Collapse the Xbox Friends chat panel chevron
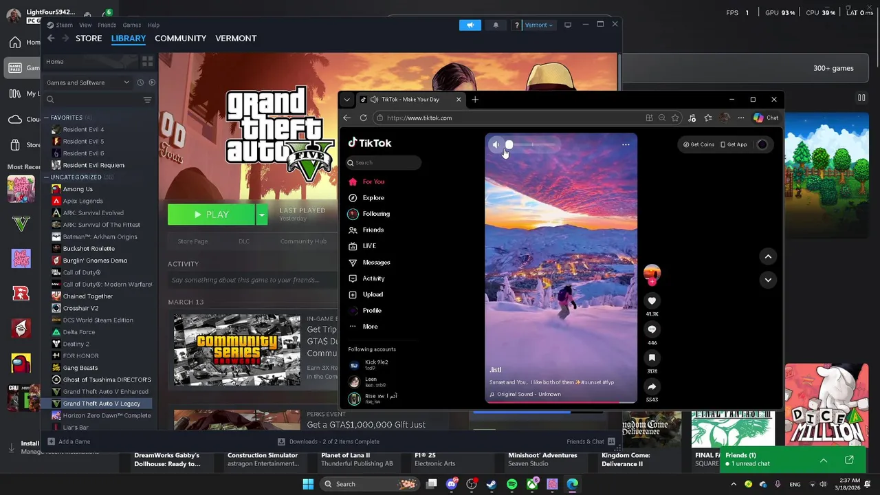The image size is (880, 495). point(824,460)
